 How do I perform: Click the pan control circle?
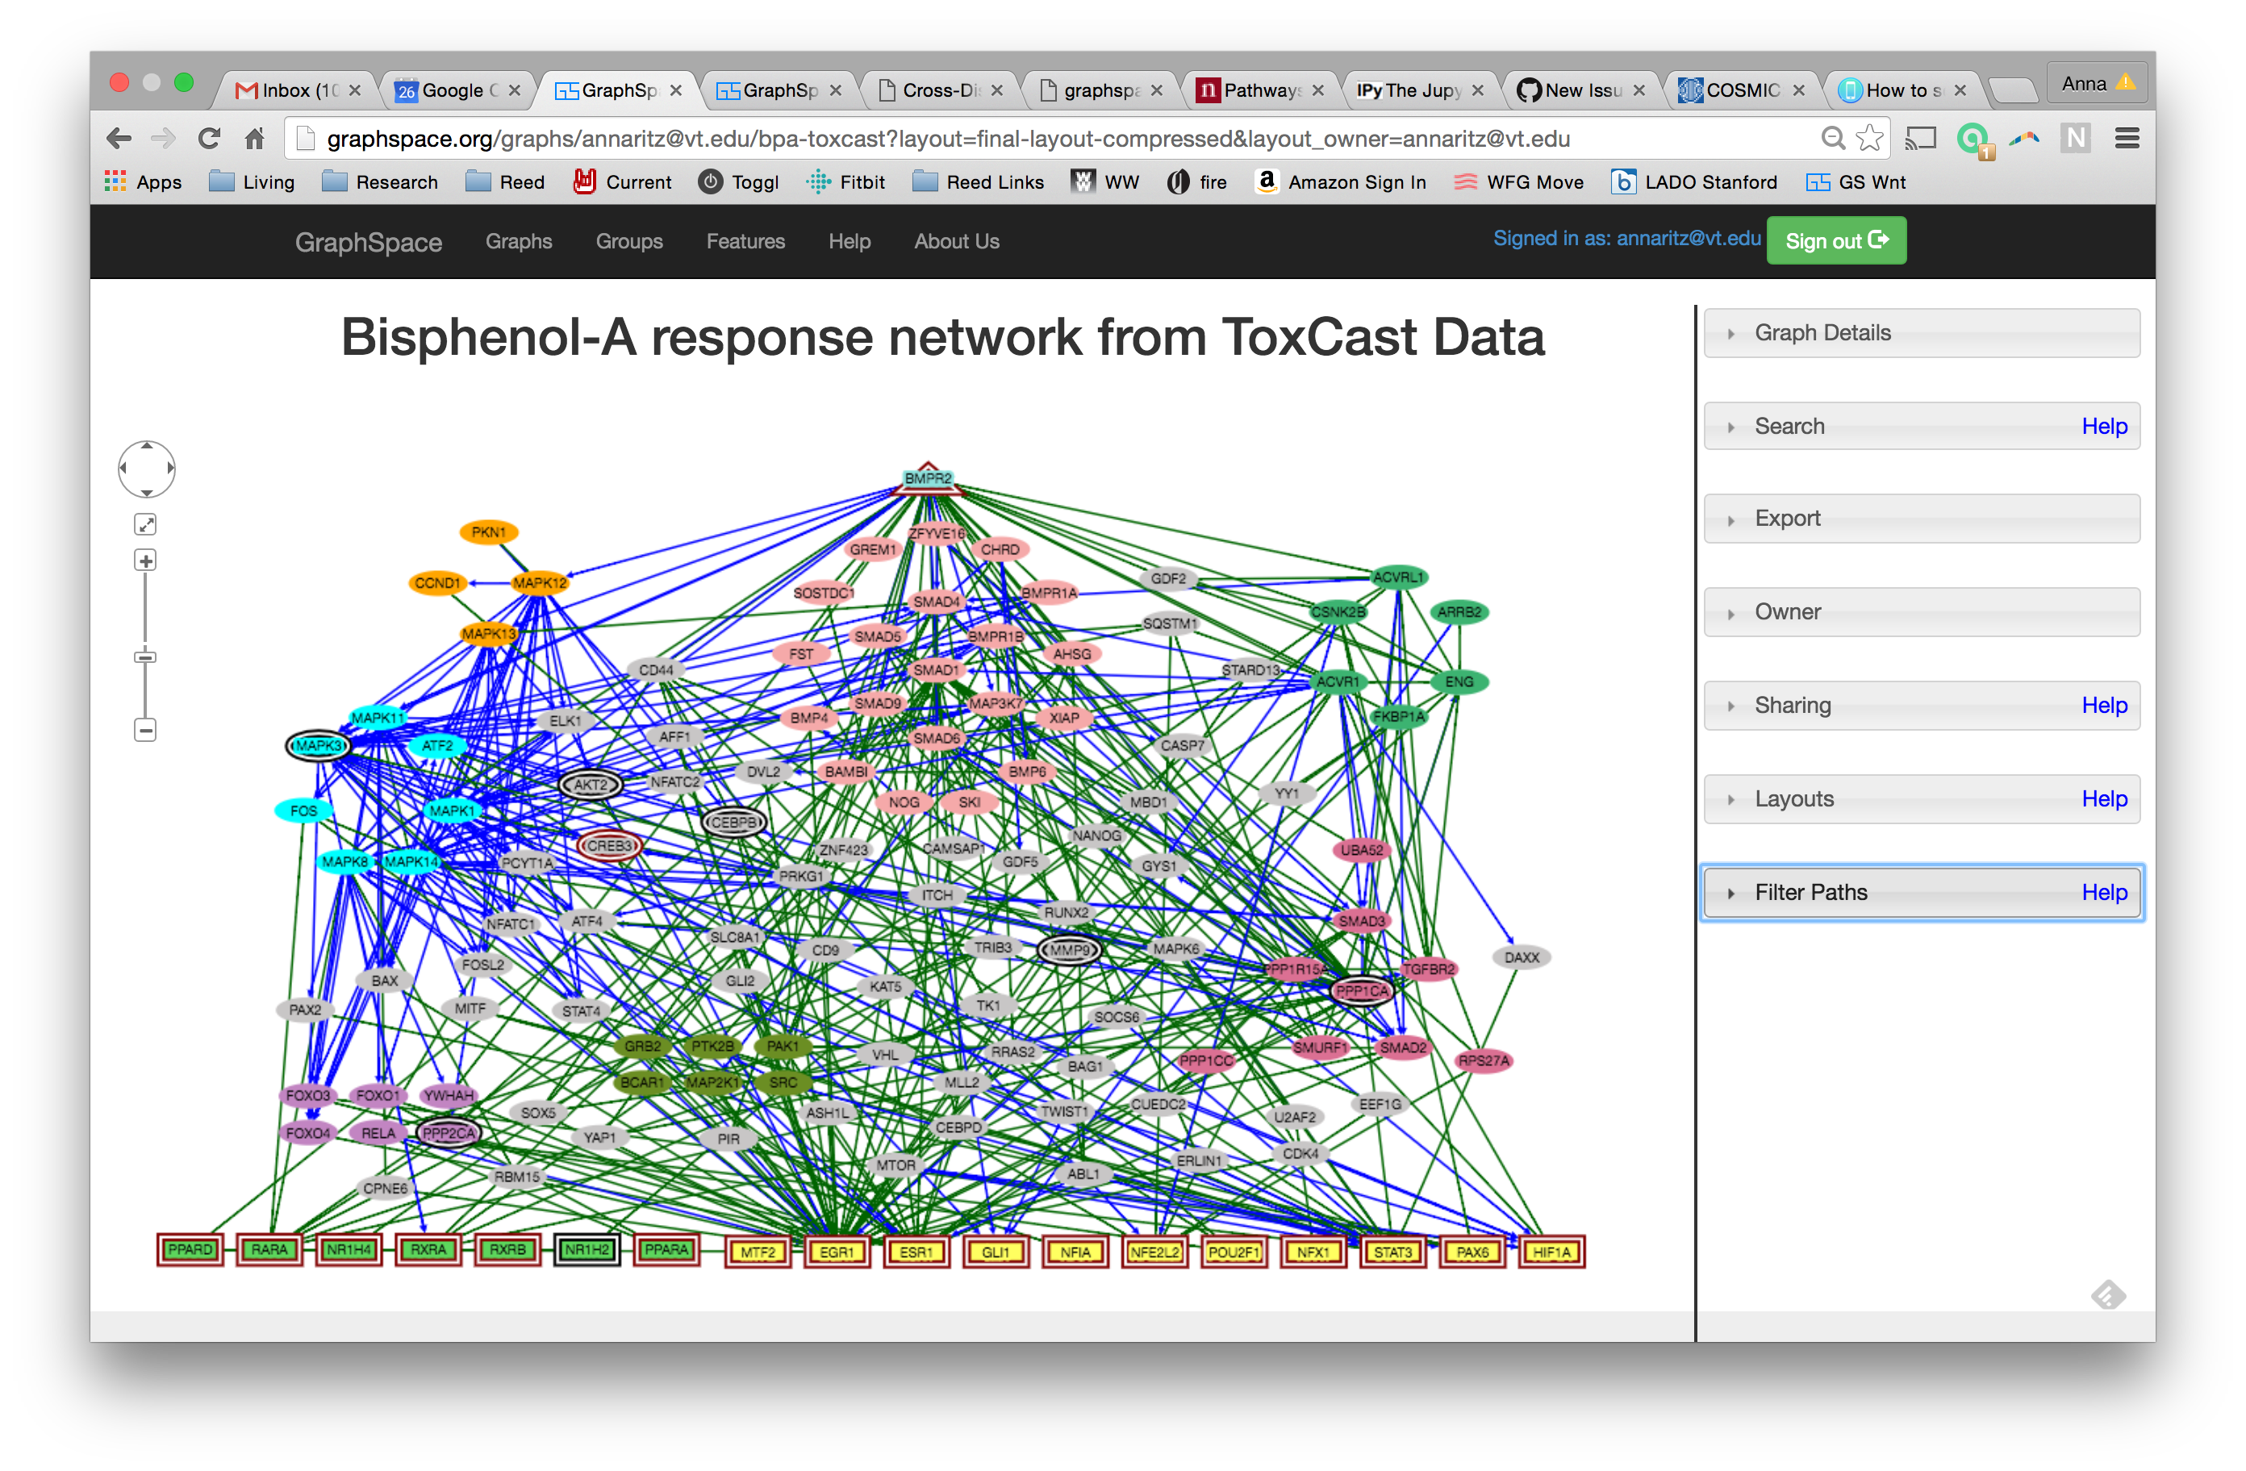click(x=146, y=469)
